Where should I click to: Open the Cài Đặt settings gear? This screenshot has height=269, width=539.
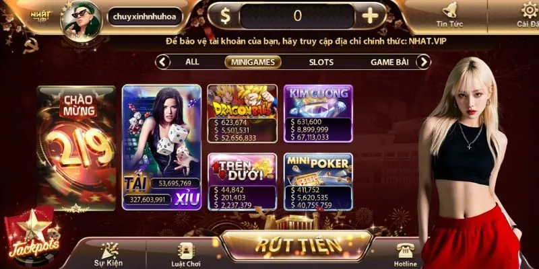click(x=530, y=10)
